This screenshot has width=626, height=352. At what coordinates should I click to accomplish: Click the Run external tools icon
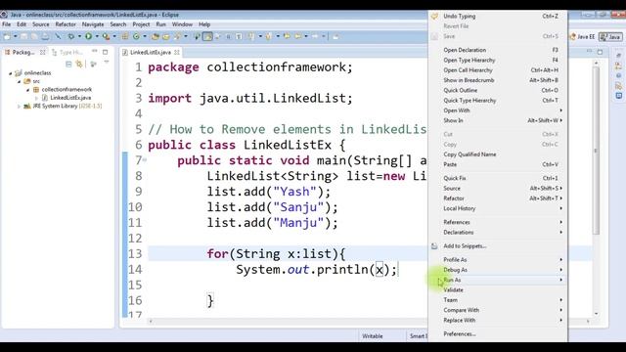[x=106, y=37]
